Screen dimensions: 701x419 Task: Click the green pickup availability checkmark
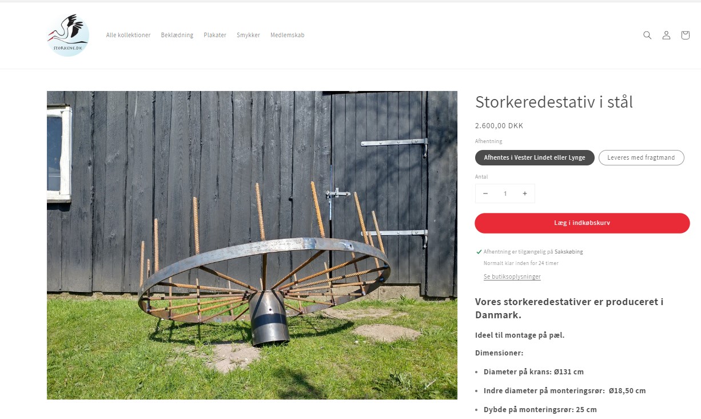(x=479, y=251)
